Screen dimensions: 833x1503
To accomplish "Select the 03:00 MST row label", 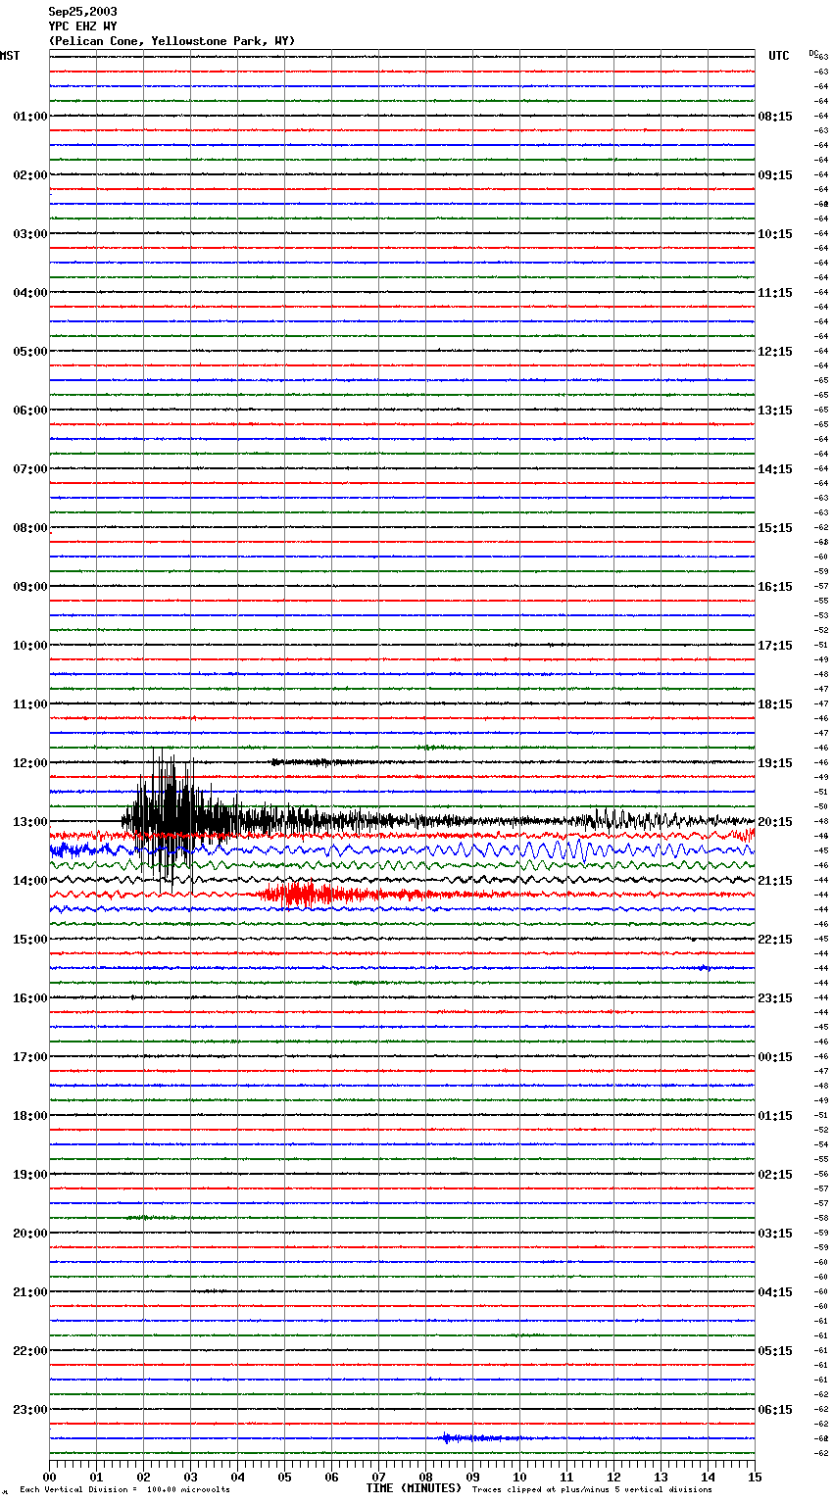I will coord(29,234).
